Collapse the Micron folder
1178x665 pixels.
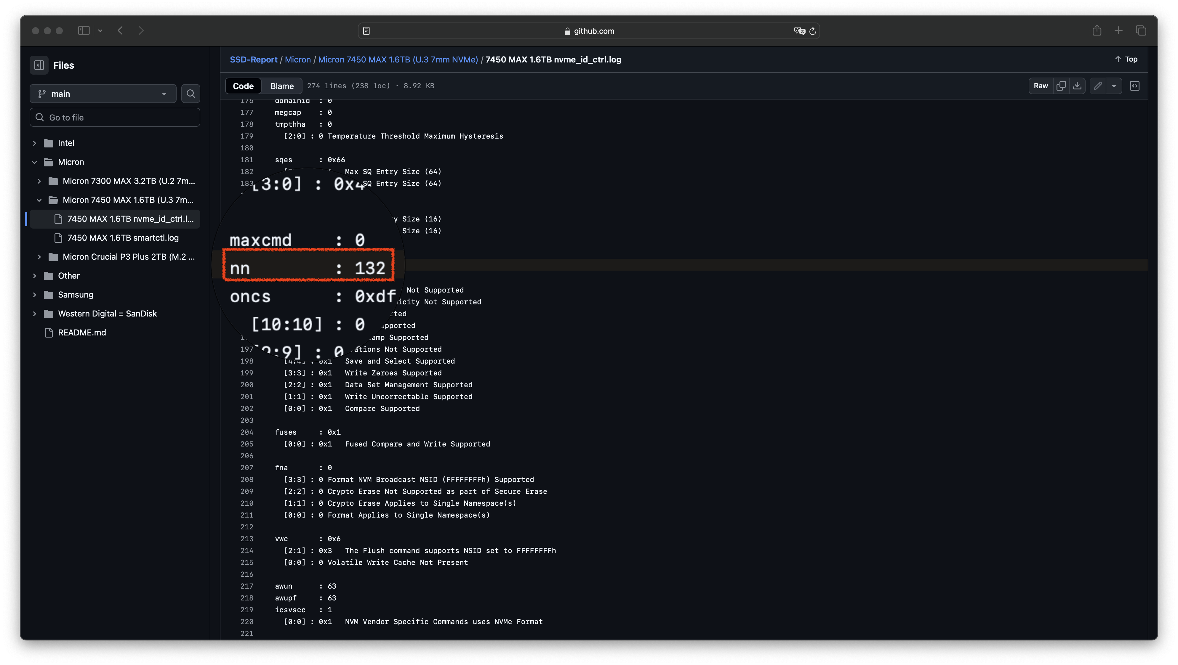[x=35, y=162]
